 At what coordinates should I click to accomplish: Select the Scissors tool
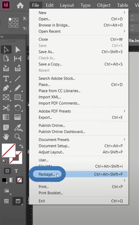point(6,107)
